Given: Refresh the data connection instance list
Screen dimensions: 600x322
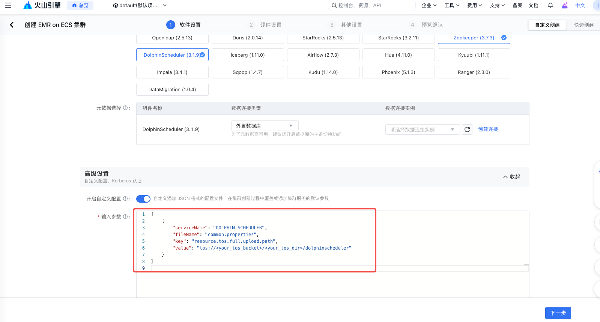Looking at the screenshot, I should (467, 129).
